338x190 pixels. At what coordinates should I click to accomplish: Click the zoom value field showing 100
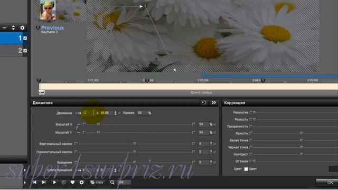pos(124,183)
